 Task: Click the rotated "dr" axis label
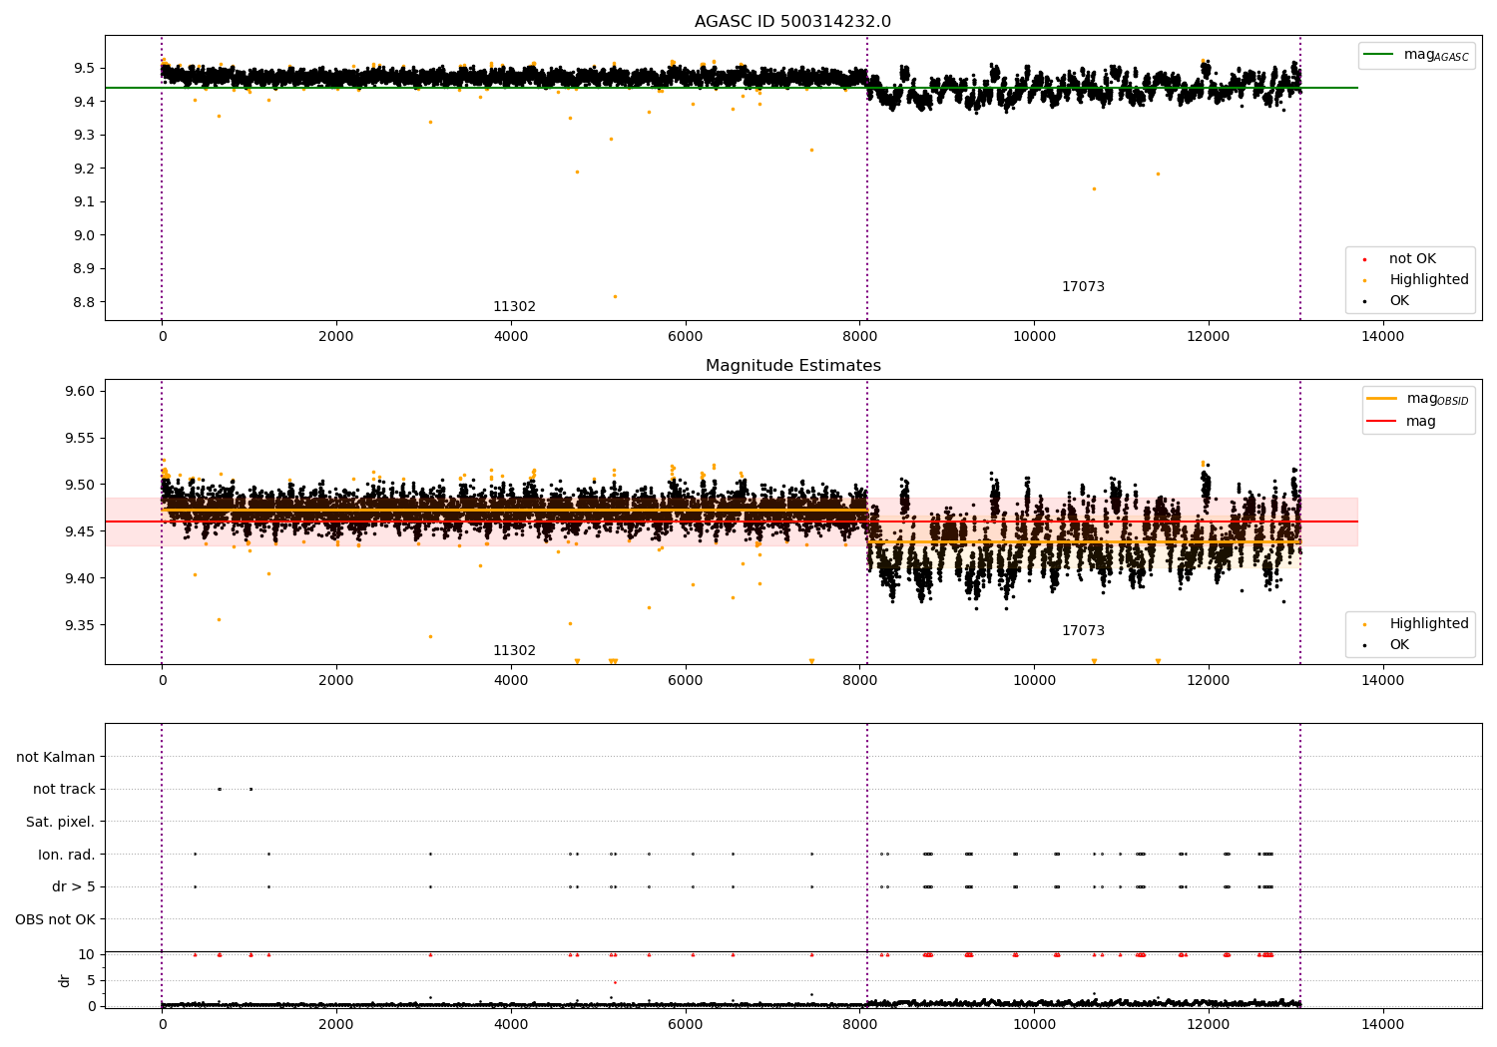click(x=65, y=980)
